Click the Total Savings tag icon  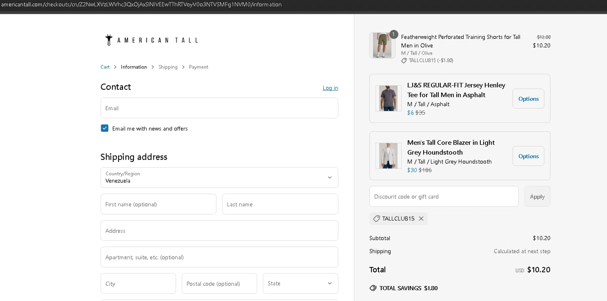[373, 288]
